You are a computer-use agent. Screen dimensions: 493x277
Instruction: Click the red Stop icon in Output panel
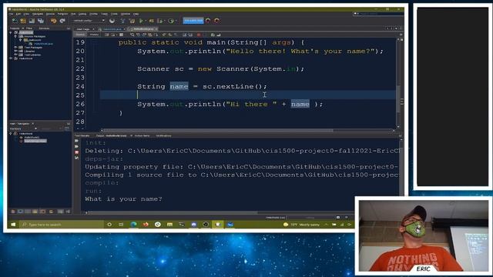pyautogui.click(x=76, y=152)
